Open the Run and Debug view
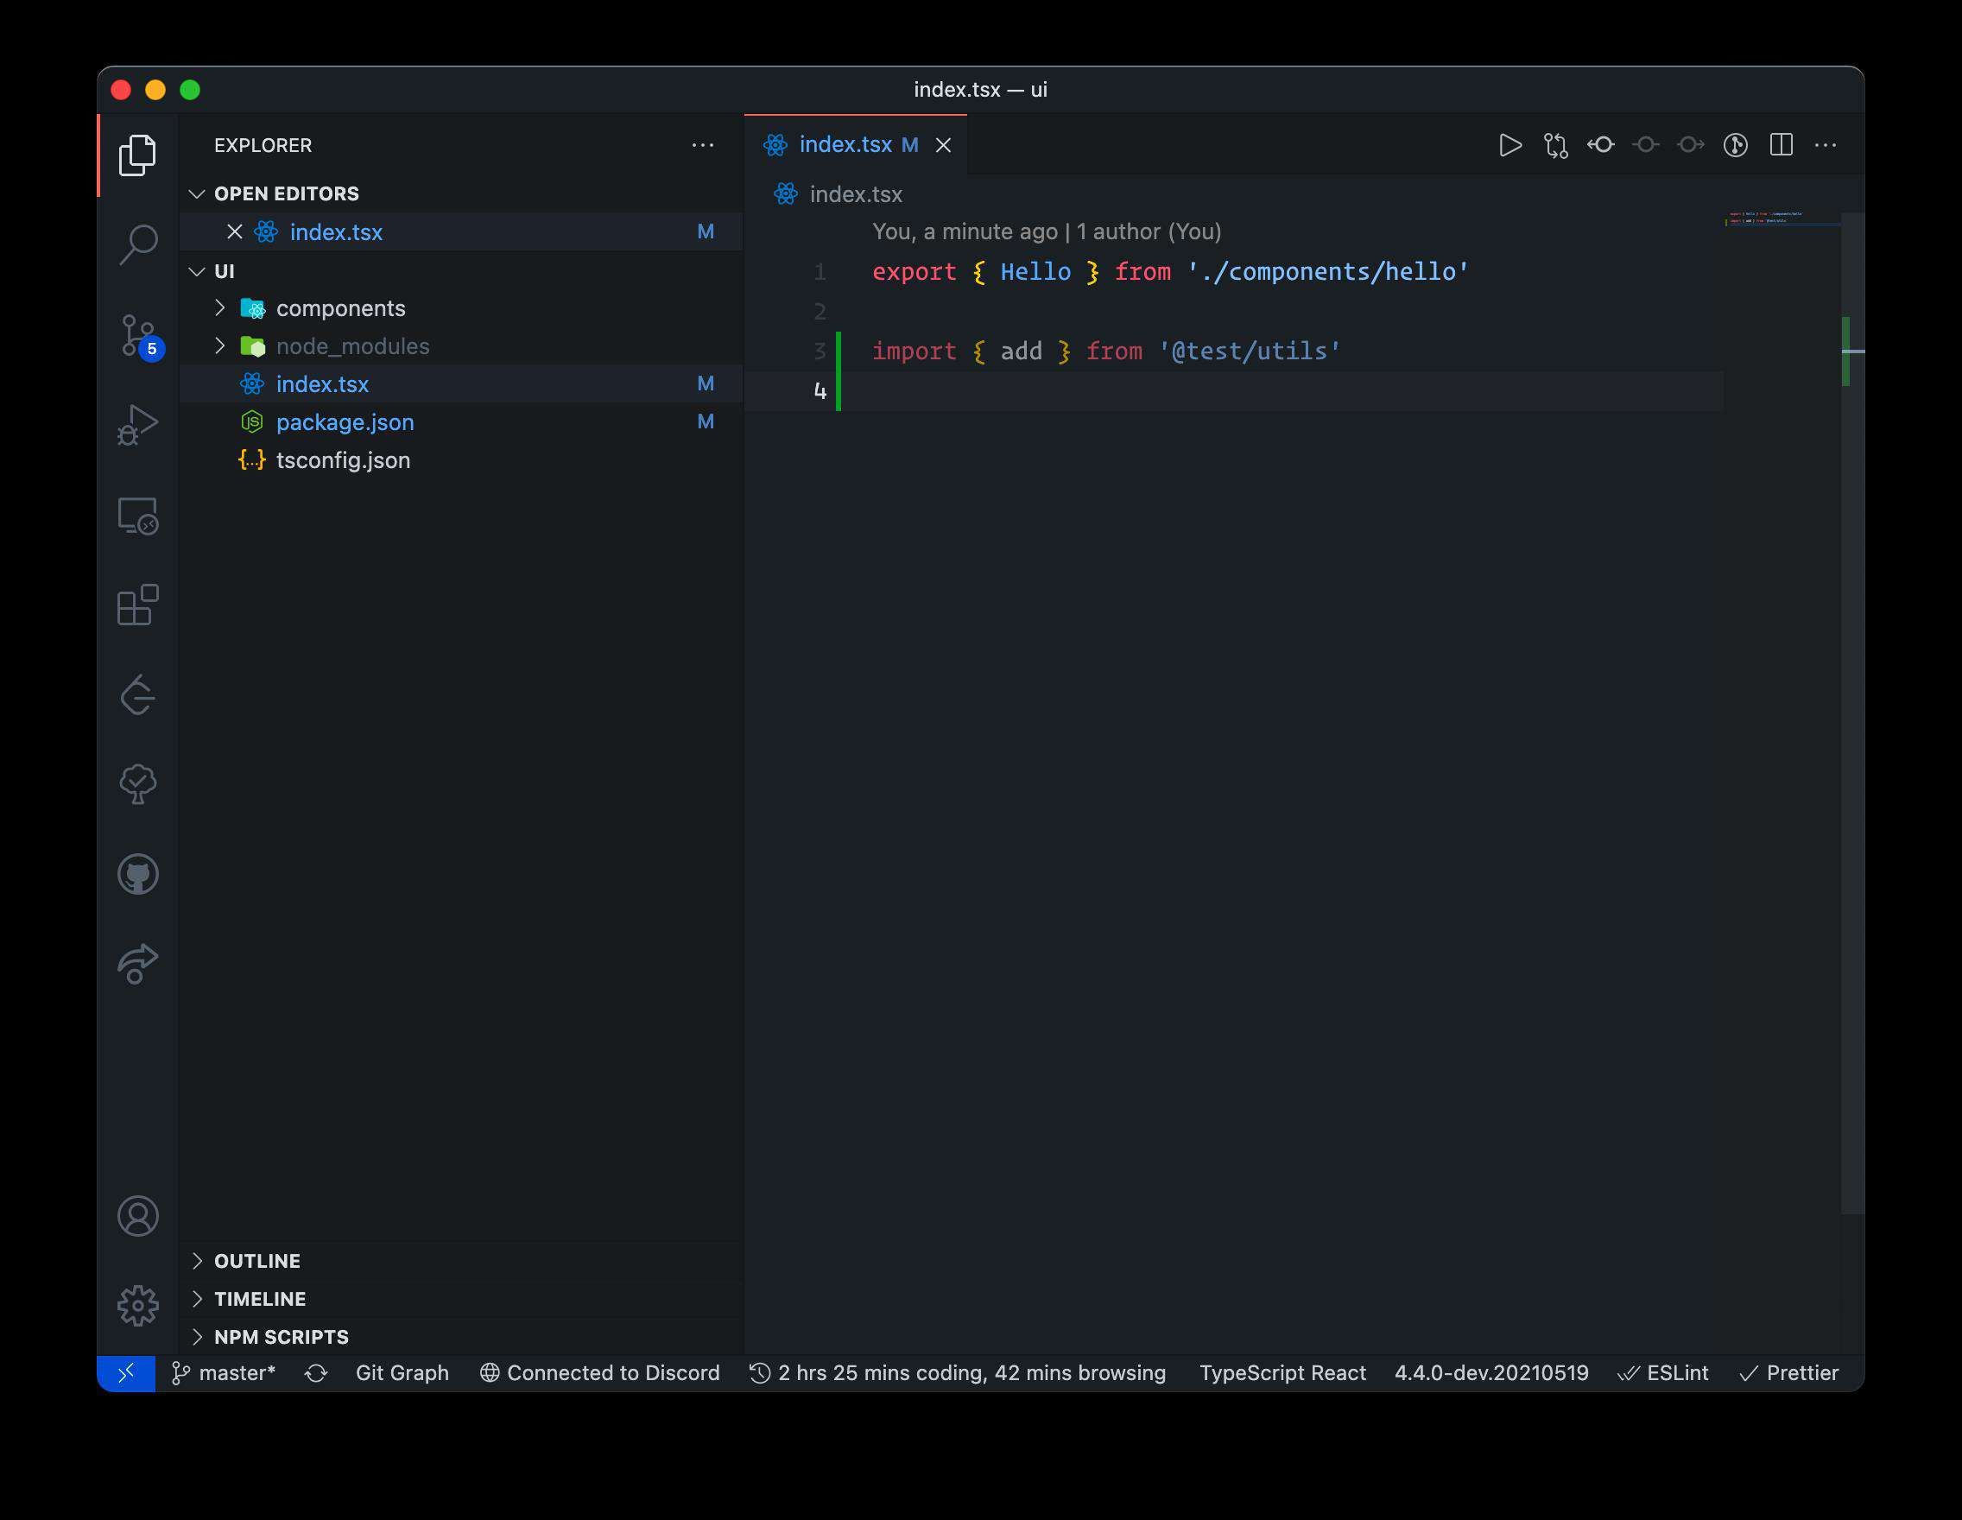Image resolution: width=1962 pixels, height=1520 pixels. [x=137, y=424]
